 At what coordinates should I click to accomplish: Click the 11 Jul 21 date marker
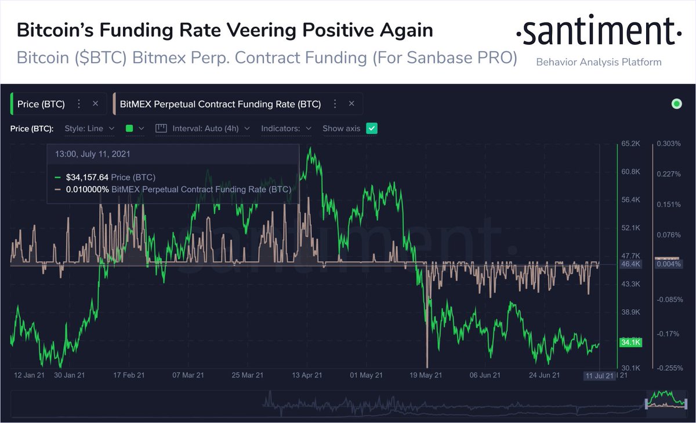(x=599, y=376)
